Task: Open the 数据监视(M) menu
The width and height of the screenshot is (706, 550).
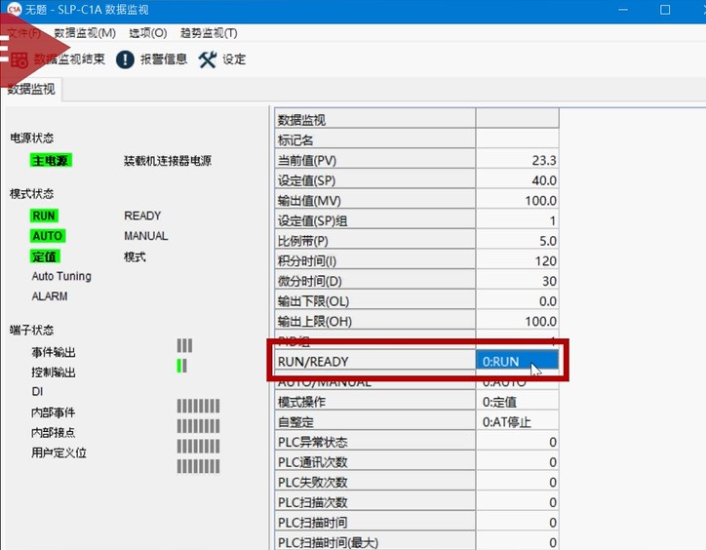Action: [85, 33]
